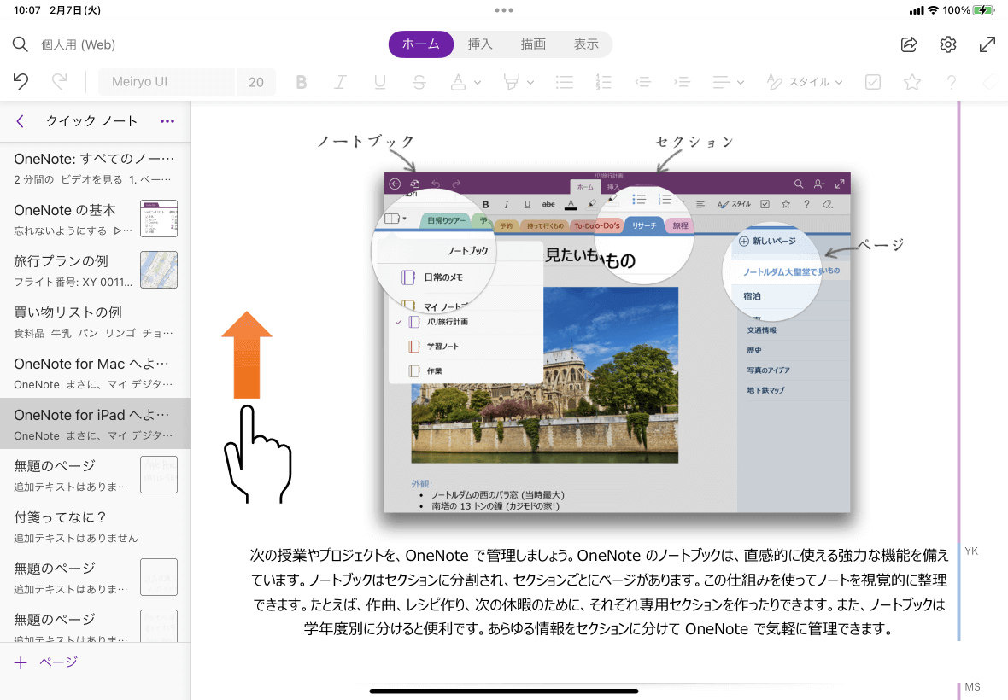Open the highlighter color picker
The image size is (1008, 700).
pos(530,82)
